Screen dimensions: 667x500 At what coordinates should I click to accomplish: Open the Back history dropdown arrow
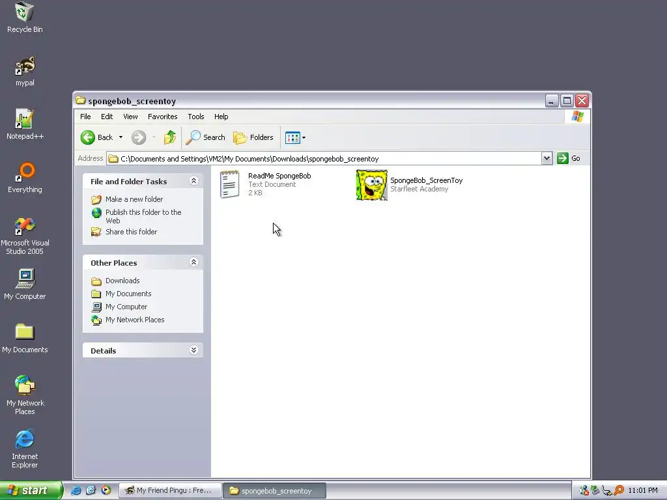[x=121, y=137]
